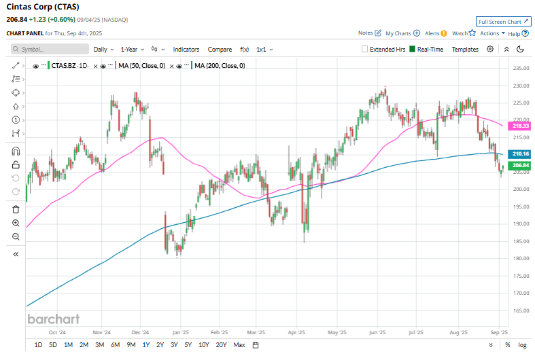Screen dimensions: 535x358
Task: Open the f(x) expressions menu
Action: (x=244, y=50)
